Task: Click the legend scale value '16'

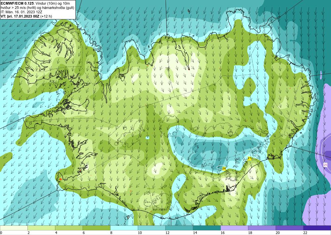Action: [x=222, y=233]
